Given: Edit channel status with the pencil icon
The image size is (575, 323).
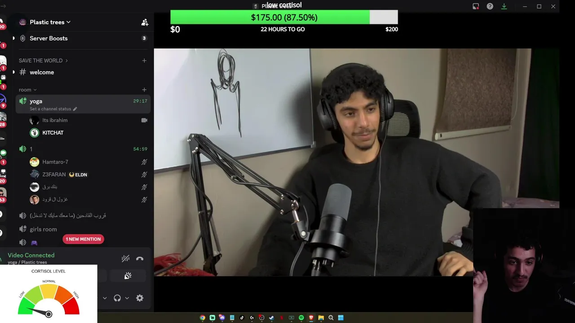Looking at the screenshot, I should coord(75,109).
